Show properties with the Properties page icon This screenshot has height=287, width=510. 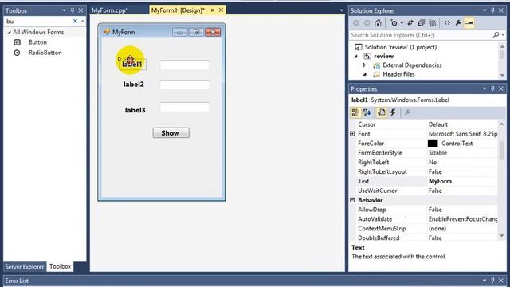tap(381, 112)
